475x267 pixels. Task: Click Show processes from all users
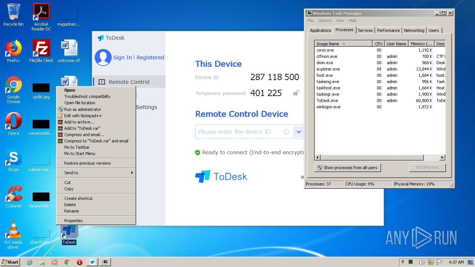click(347, 168)
